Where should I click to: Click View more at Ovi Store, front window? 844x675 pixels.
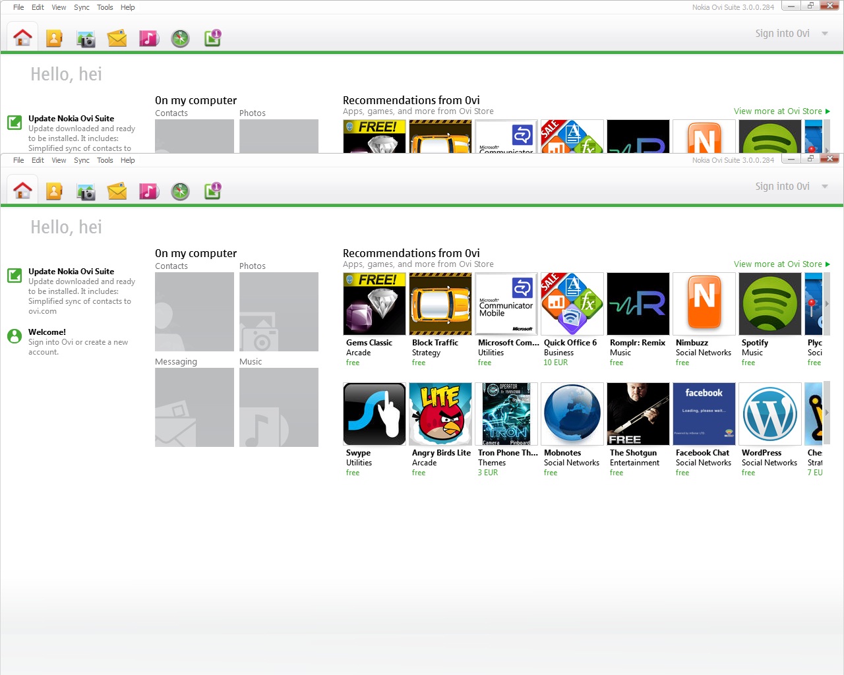(x=781, y=264)
